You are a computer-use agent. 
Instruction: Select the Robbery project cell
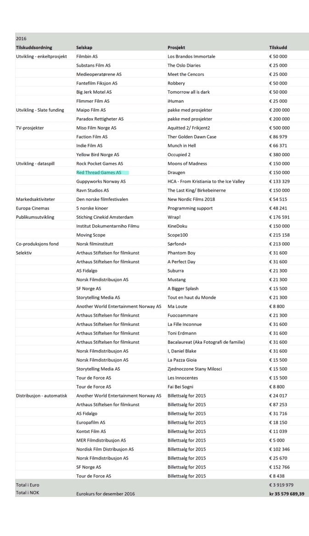(176, 83)
